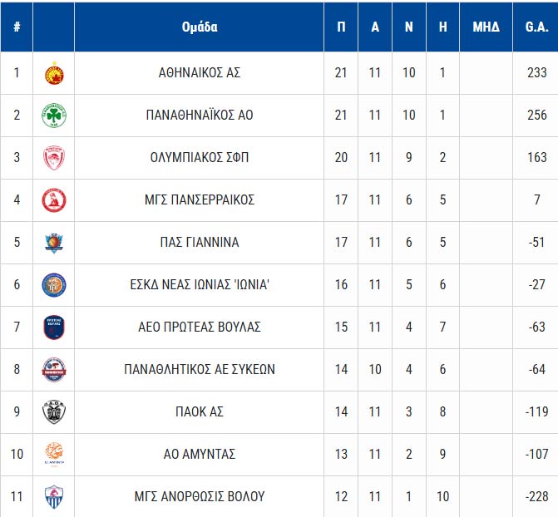Click the ΜΗΔ column header

click(486, 27)
